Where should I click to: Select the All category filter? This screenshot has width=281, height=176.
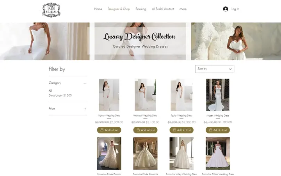pos(50,91)
